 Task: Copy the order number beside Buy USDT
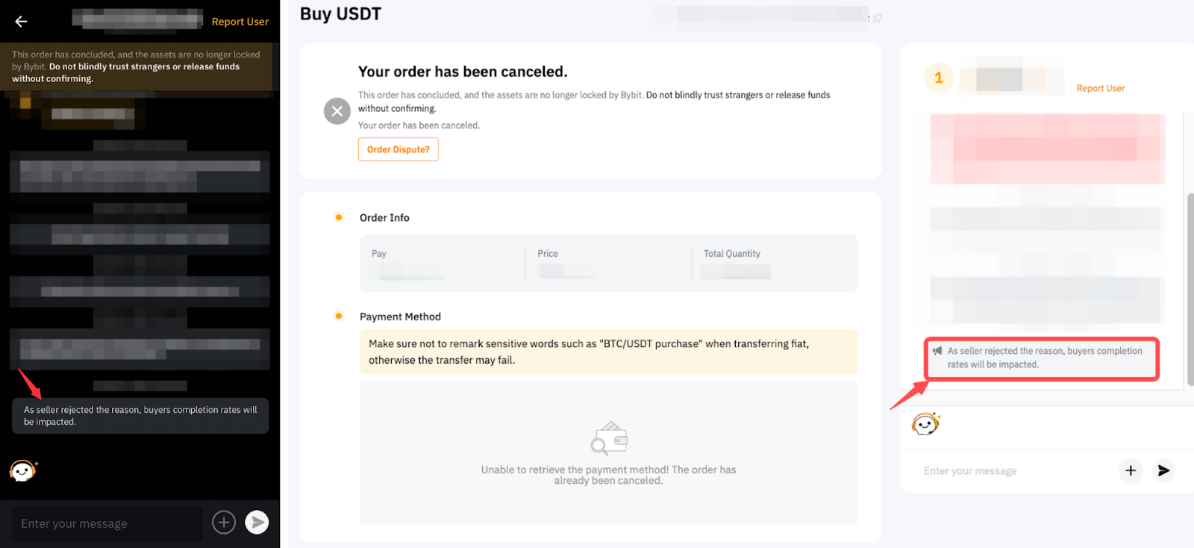click(x=877, y=18)
